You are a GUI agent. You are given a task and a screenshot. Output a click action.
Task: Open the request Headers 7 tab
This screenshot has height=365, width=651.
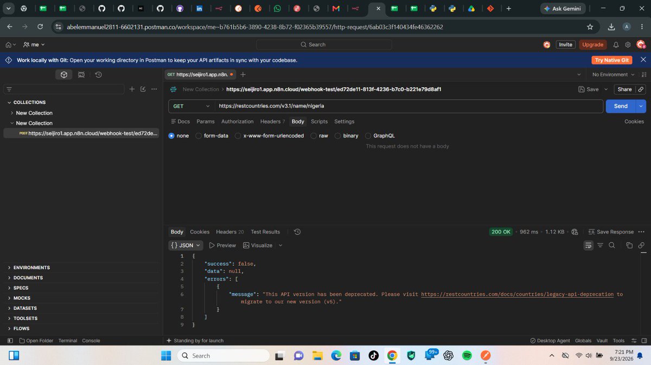click(x=272, y=121)
